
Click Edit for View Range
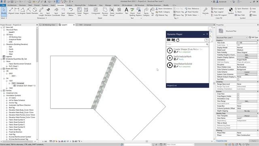coord(247,101)
